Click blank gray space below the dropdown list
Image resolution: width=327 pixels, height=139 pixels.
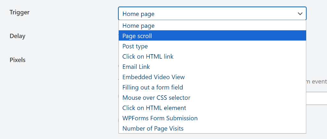211,136
